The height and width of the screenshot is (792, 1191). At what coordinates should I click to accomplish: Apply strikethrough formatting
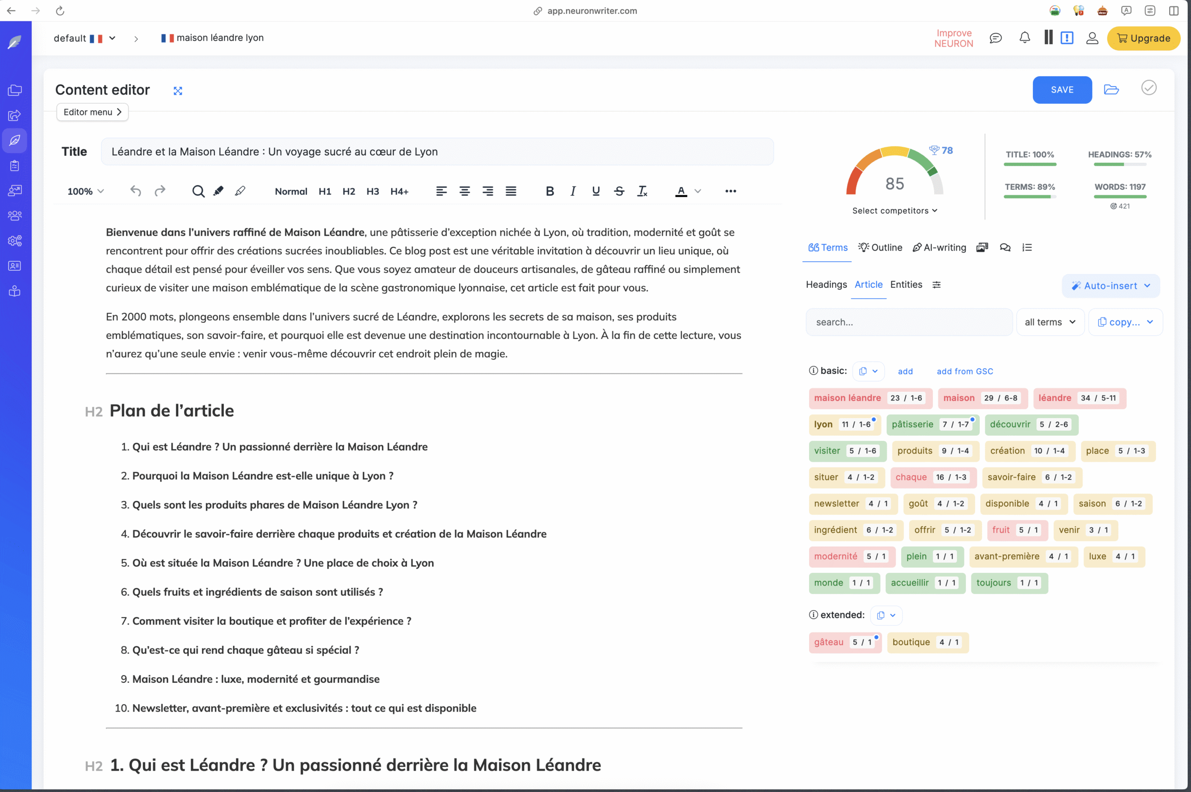619,192
